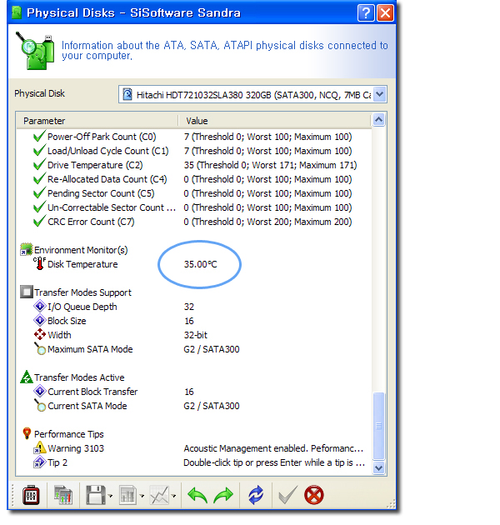Click the report chart icon

click(x=127, y=495)
